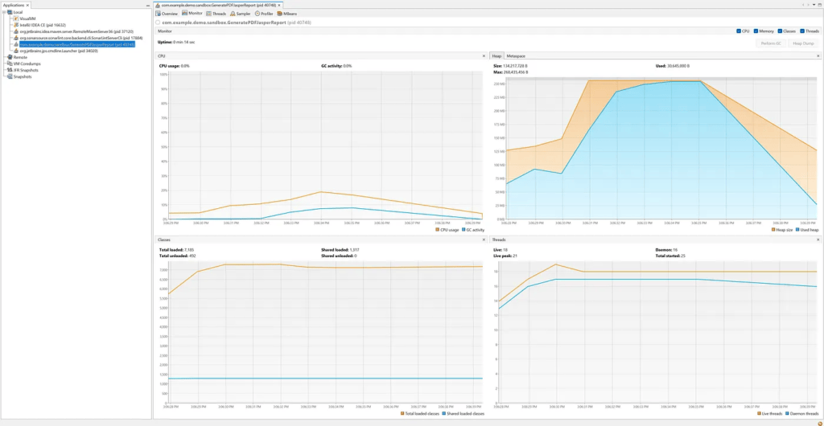
Task: Click the JFR Snapshots node icon
Action: (x=10, y=70)
